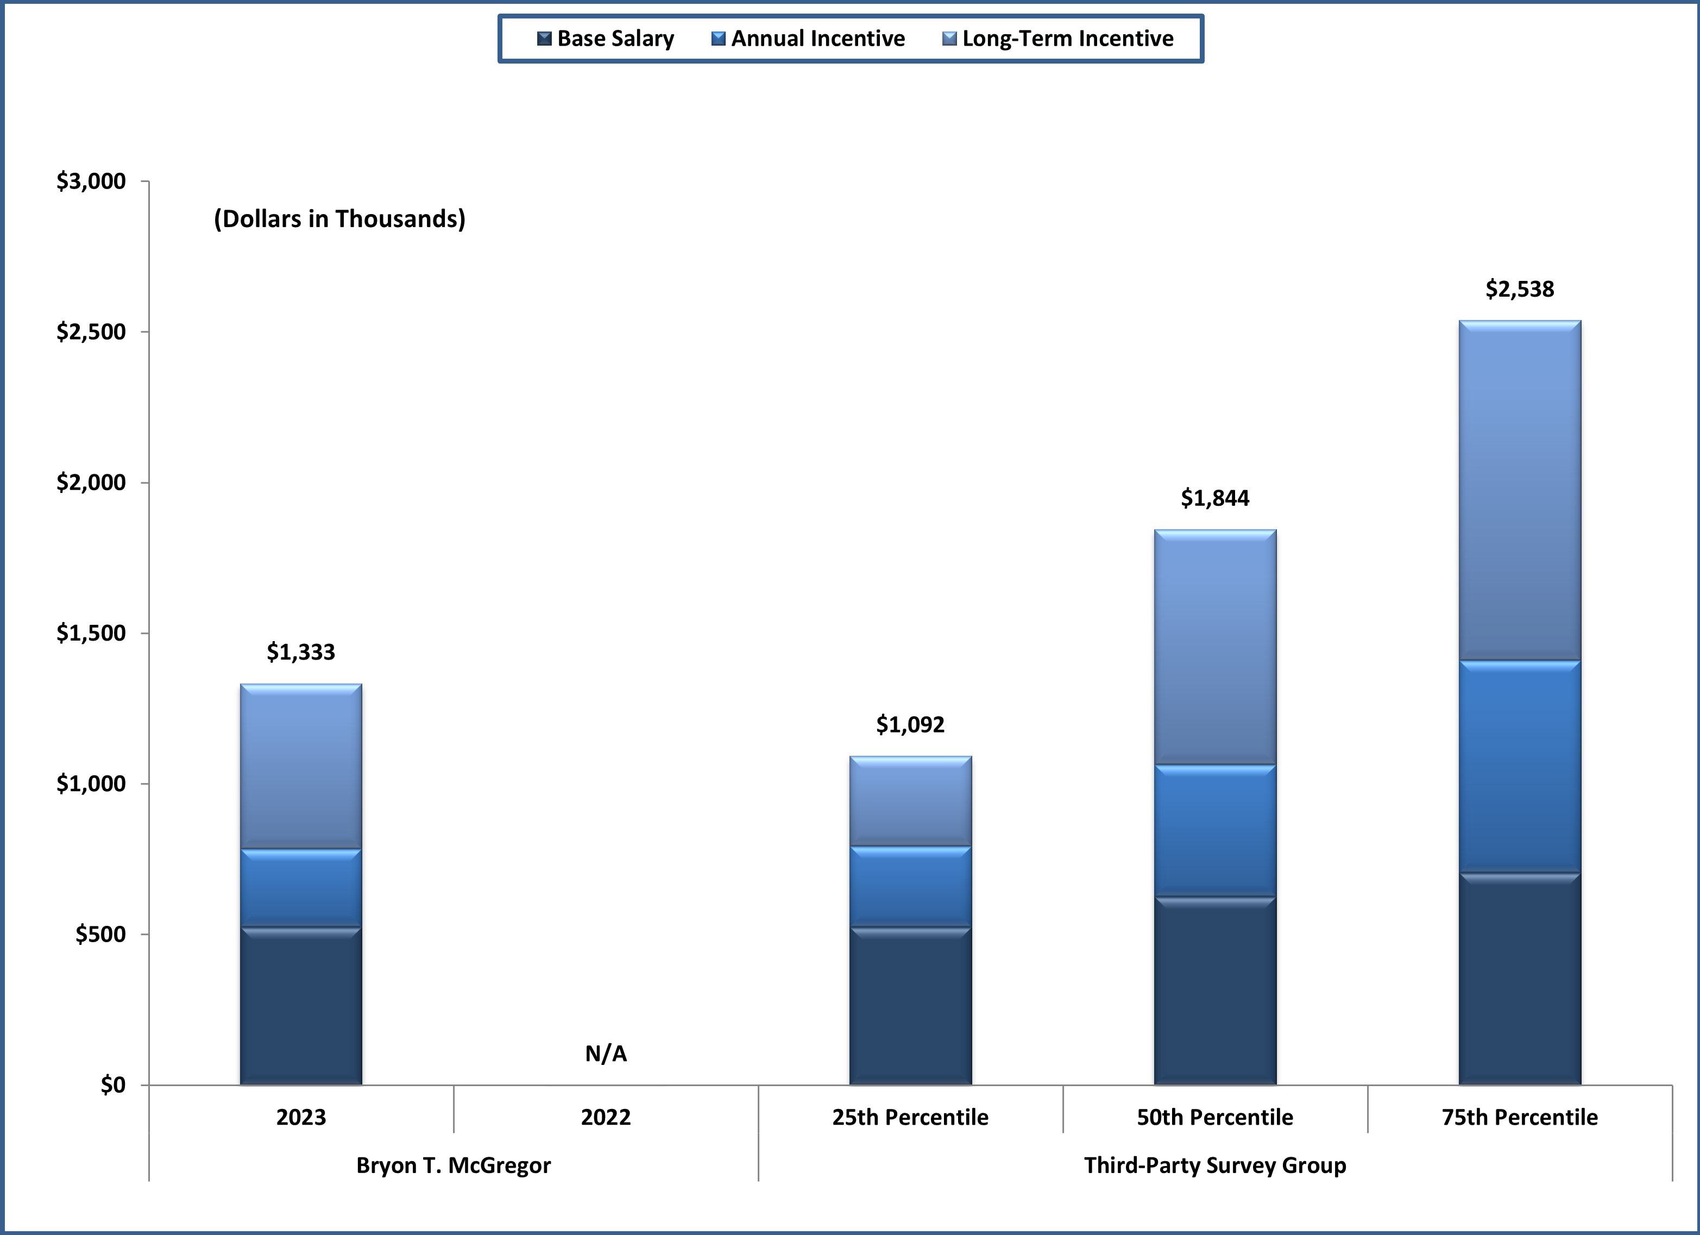Click the Base Salary legend swatch
The height and width of the screenshot is (1235, 1700).
click(544, 38)
